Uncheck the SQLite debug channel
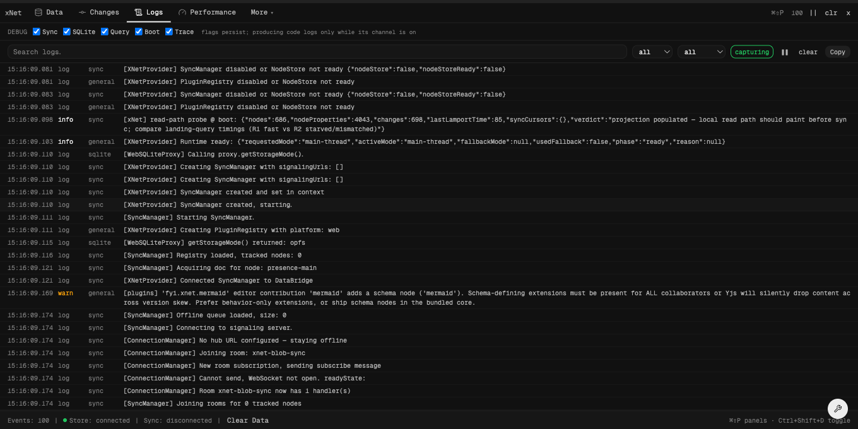Screen dimensions: 858x429 pos(67,32)
